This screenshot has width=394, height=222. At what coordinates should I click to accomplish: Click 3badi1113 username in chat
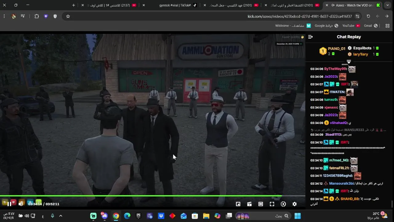(x=333, y=134)
